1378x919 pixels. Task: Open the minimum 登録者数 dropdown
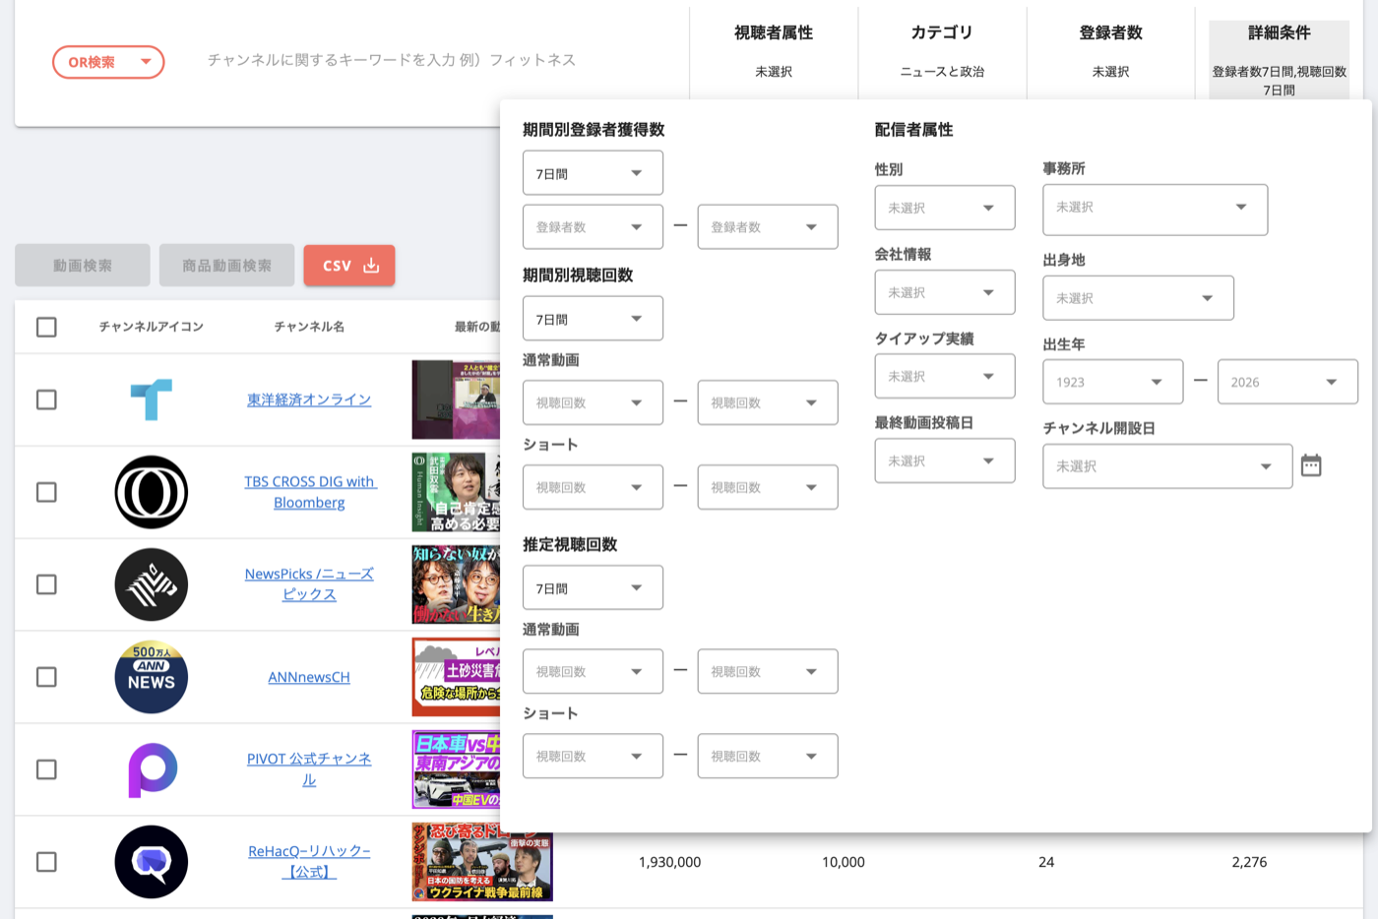click(593, 227)
